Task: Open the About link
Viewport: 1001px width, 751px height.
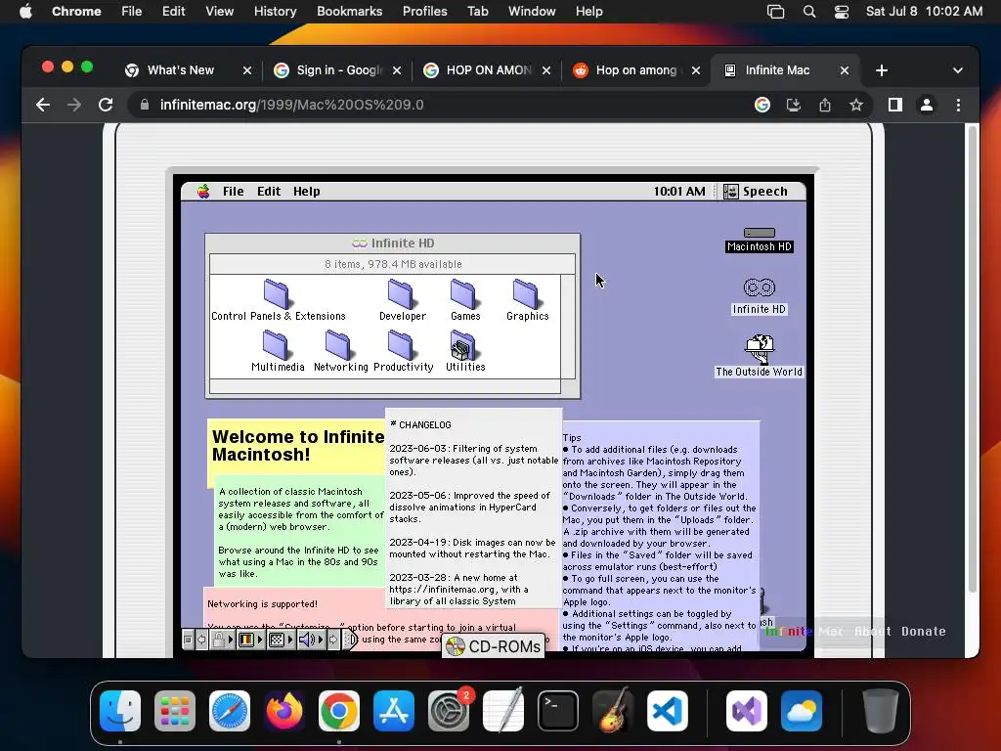Action: 873,631
